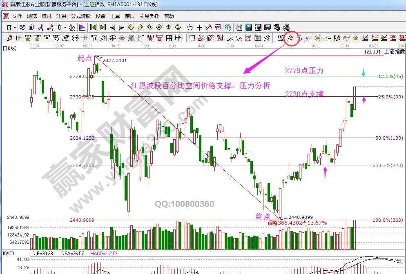Image resolution: width=406 pixels, height=274 pixels.
Task: Jump to first bar with skip-start arrow
Action: click(x=93, y=27)
